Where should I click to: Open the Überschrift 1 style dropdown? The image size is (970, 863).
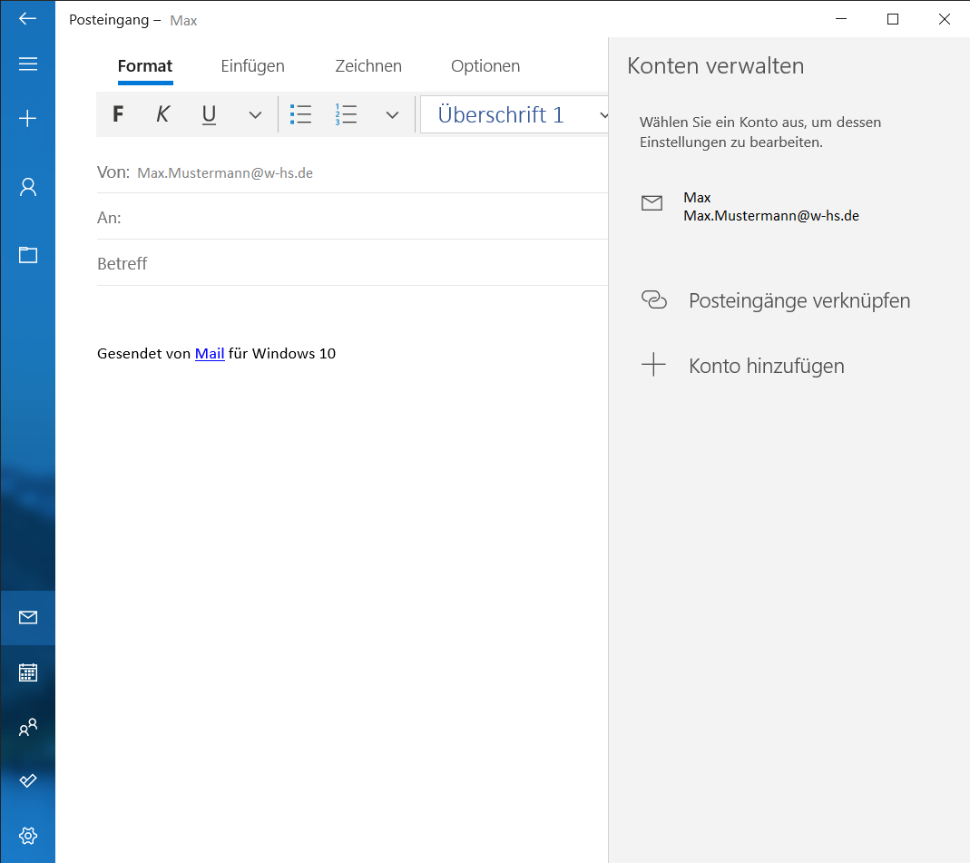tap(514, 115)
